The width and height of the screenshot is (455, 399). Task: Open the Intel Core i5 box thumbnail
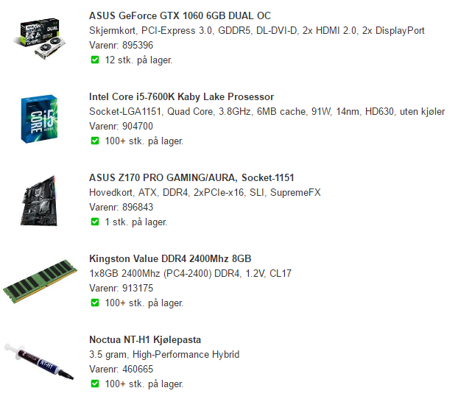pyautogui.click(x=39, y=119)
